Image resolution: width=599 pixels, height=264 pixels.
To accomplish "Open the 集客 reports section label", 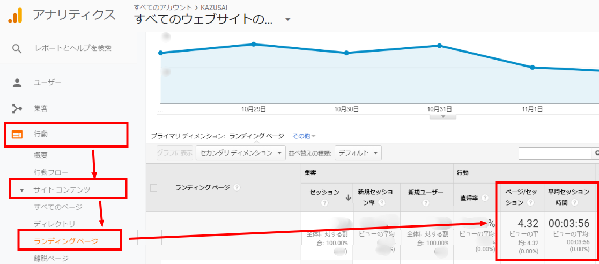I will pyautogui.click(x=41, y=108).
